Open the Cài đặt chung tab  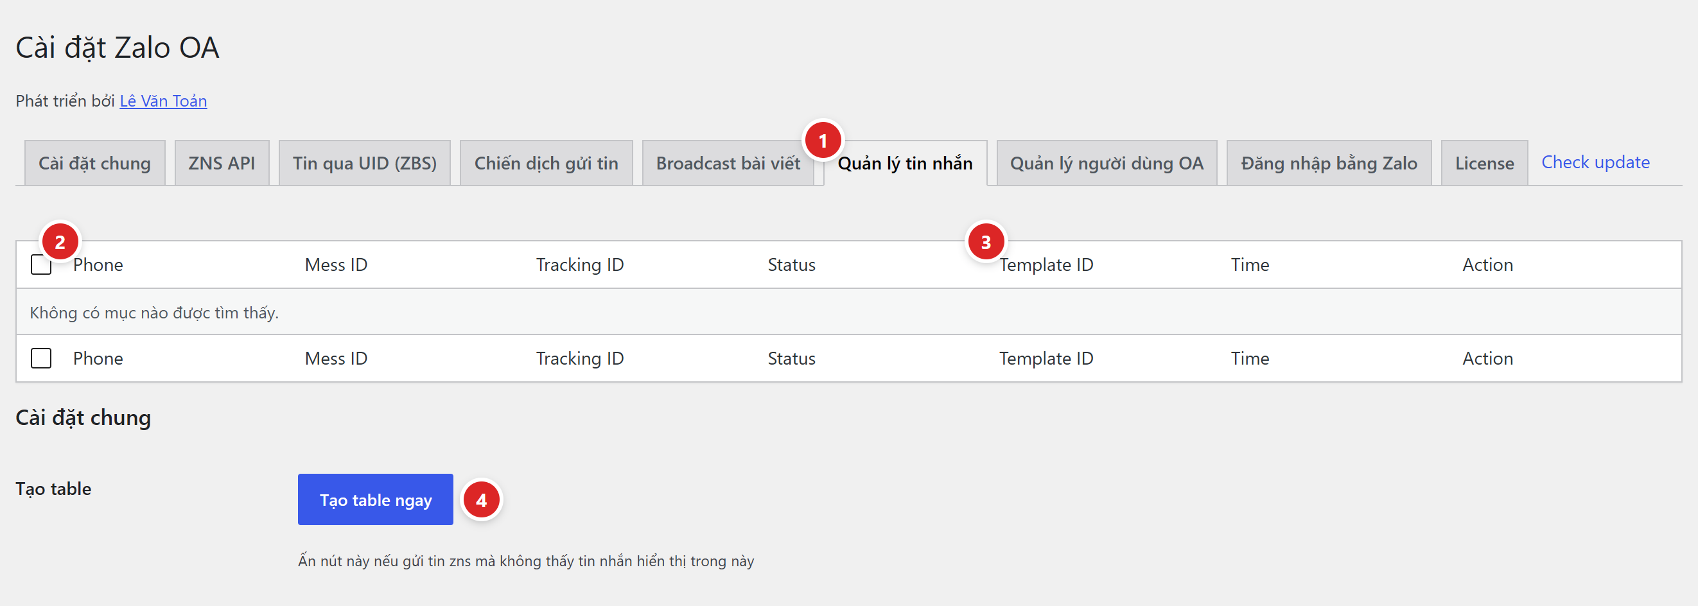pyautogui.click(x=94, y=162)
